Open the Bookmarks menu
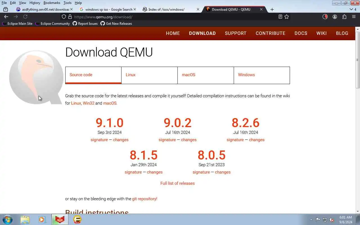Image resolution: width=360 pixels, height=225 pixels. point(52,3)
